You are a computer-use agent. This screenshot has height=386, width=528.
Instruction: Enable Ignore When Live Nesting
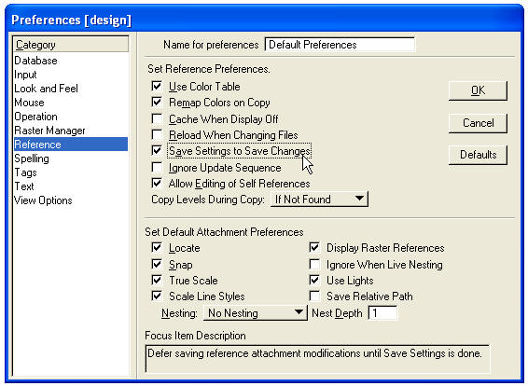pyautogui.click(x=314, y=264)
